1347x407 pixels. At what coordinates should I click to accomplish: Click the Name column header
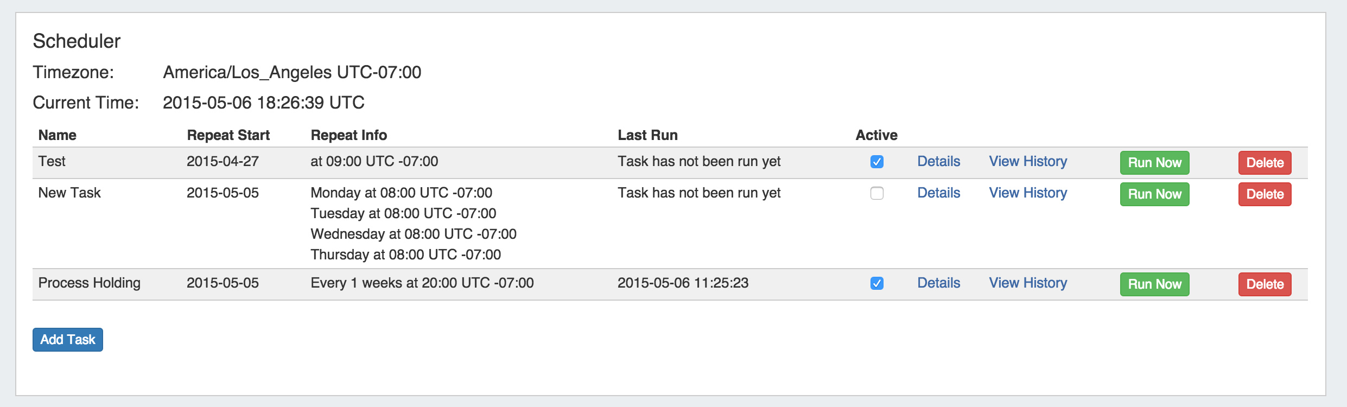pyautogui.click(x=58, y=135)
